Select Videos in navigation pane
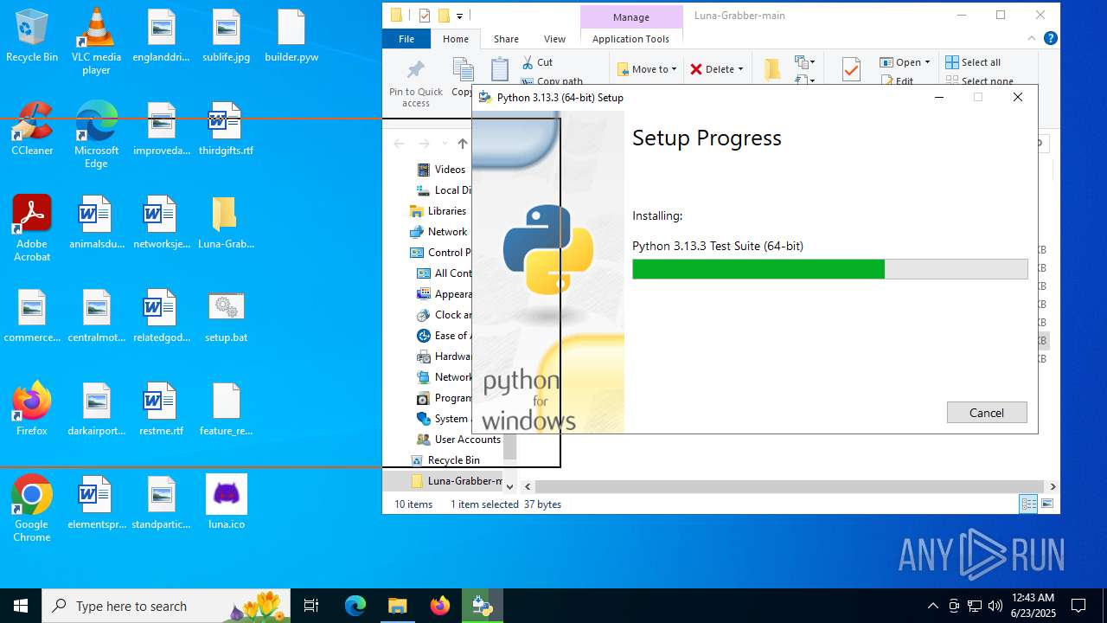Viewport: 1107px width, 623px height. pos(441,170)
